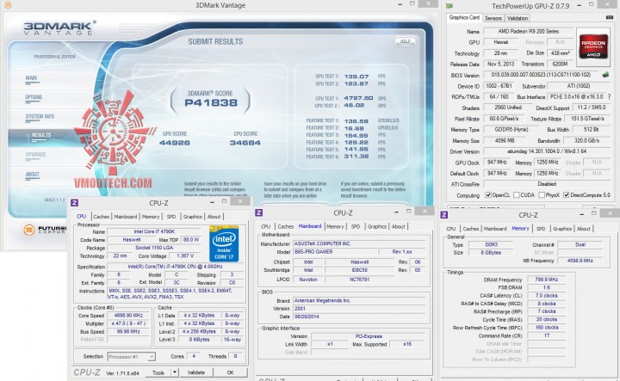Click the CPU score value 34684

pos(245,143)
